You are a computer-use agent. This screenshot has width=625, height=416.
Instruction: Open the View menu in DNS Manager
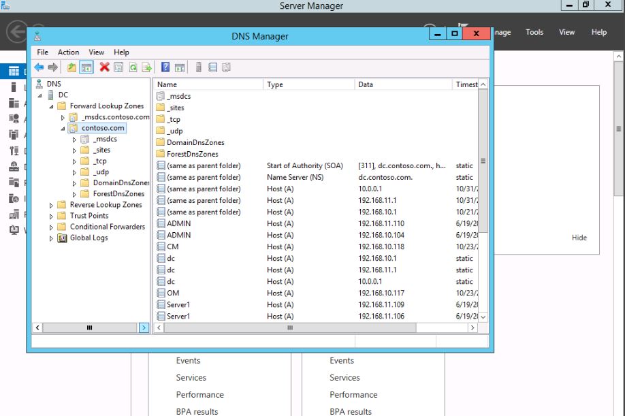coord(97,52)
